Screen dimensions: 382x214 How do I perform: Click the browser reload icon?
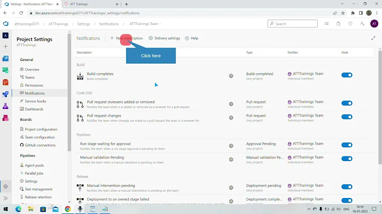click(x=21, y=13)
